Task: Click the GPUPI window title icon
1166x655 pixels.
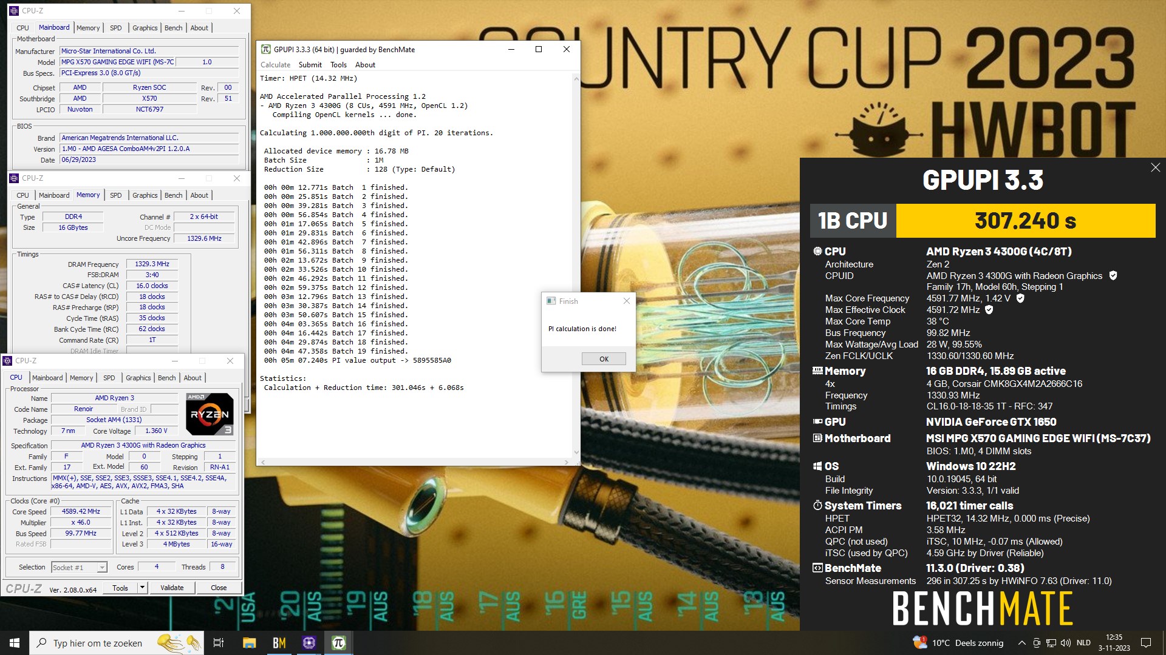Action: pyautogui.click(x=266, y=49)
